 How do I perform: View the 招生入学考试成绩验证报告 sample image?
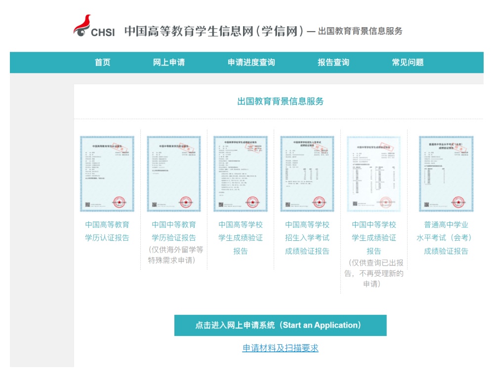click(x=307, y=174)
